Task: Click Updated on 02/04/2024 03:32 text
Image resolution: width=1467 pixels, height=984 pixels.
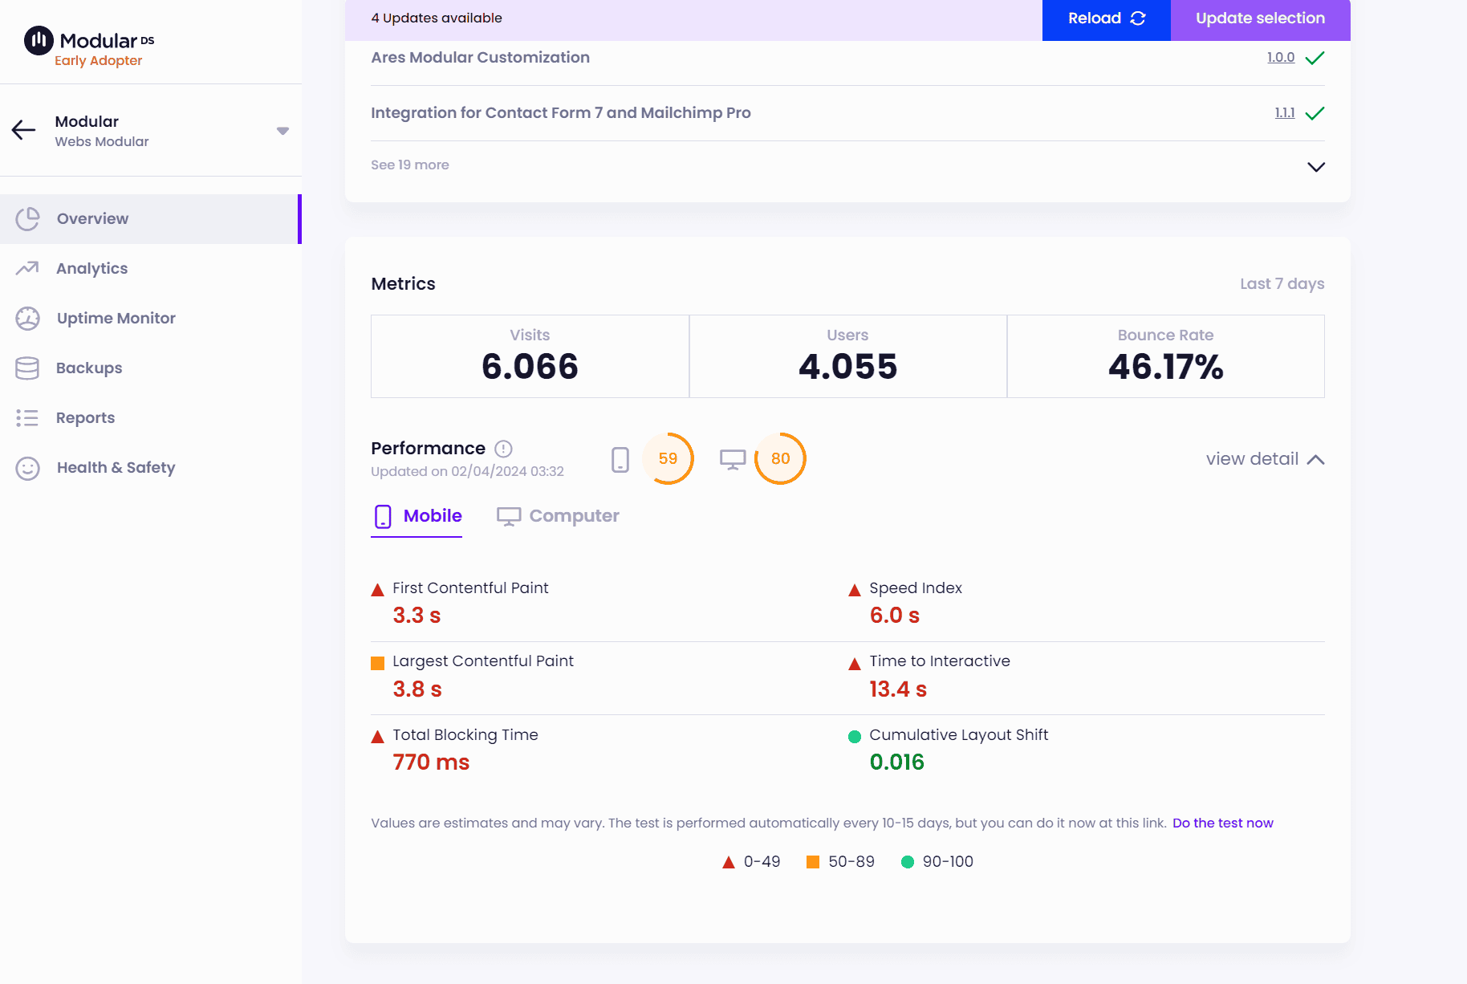Action: coord(467,472)
